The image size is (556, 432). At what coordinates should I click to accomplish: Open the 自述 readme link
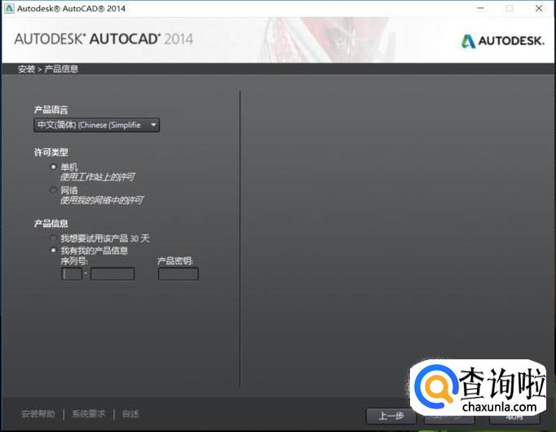[130, 414]
